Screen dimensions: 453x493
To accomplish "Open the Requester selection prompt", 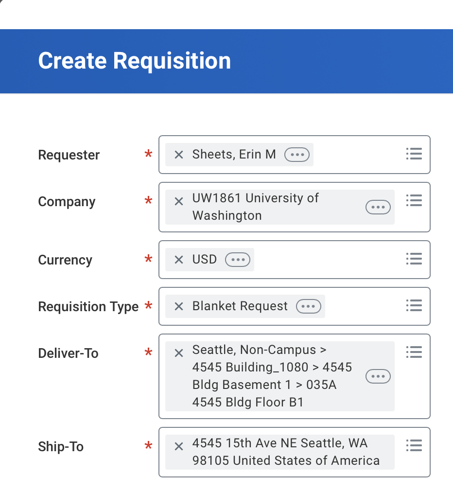I will coord(414,154).
